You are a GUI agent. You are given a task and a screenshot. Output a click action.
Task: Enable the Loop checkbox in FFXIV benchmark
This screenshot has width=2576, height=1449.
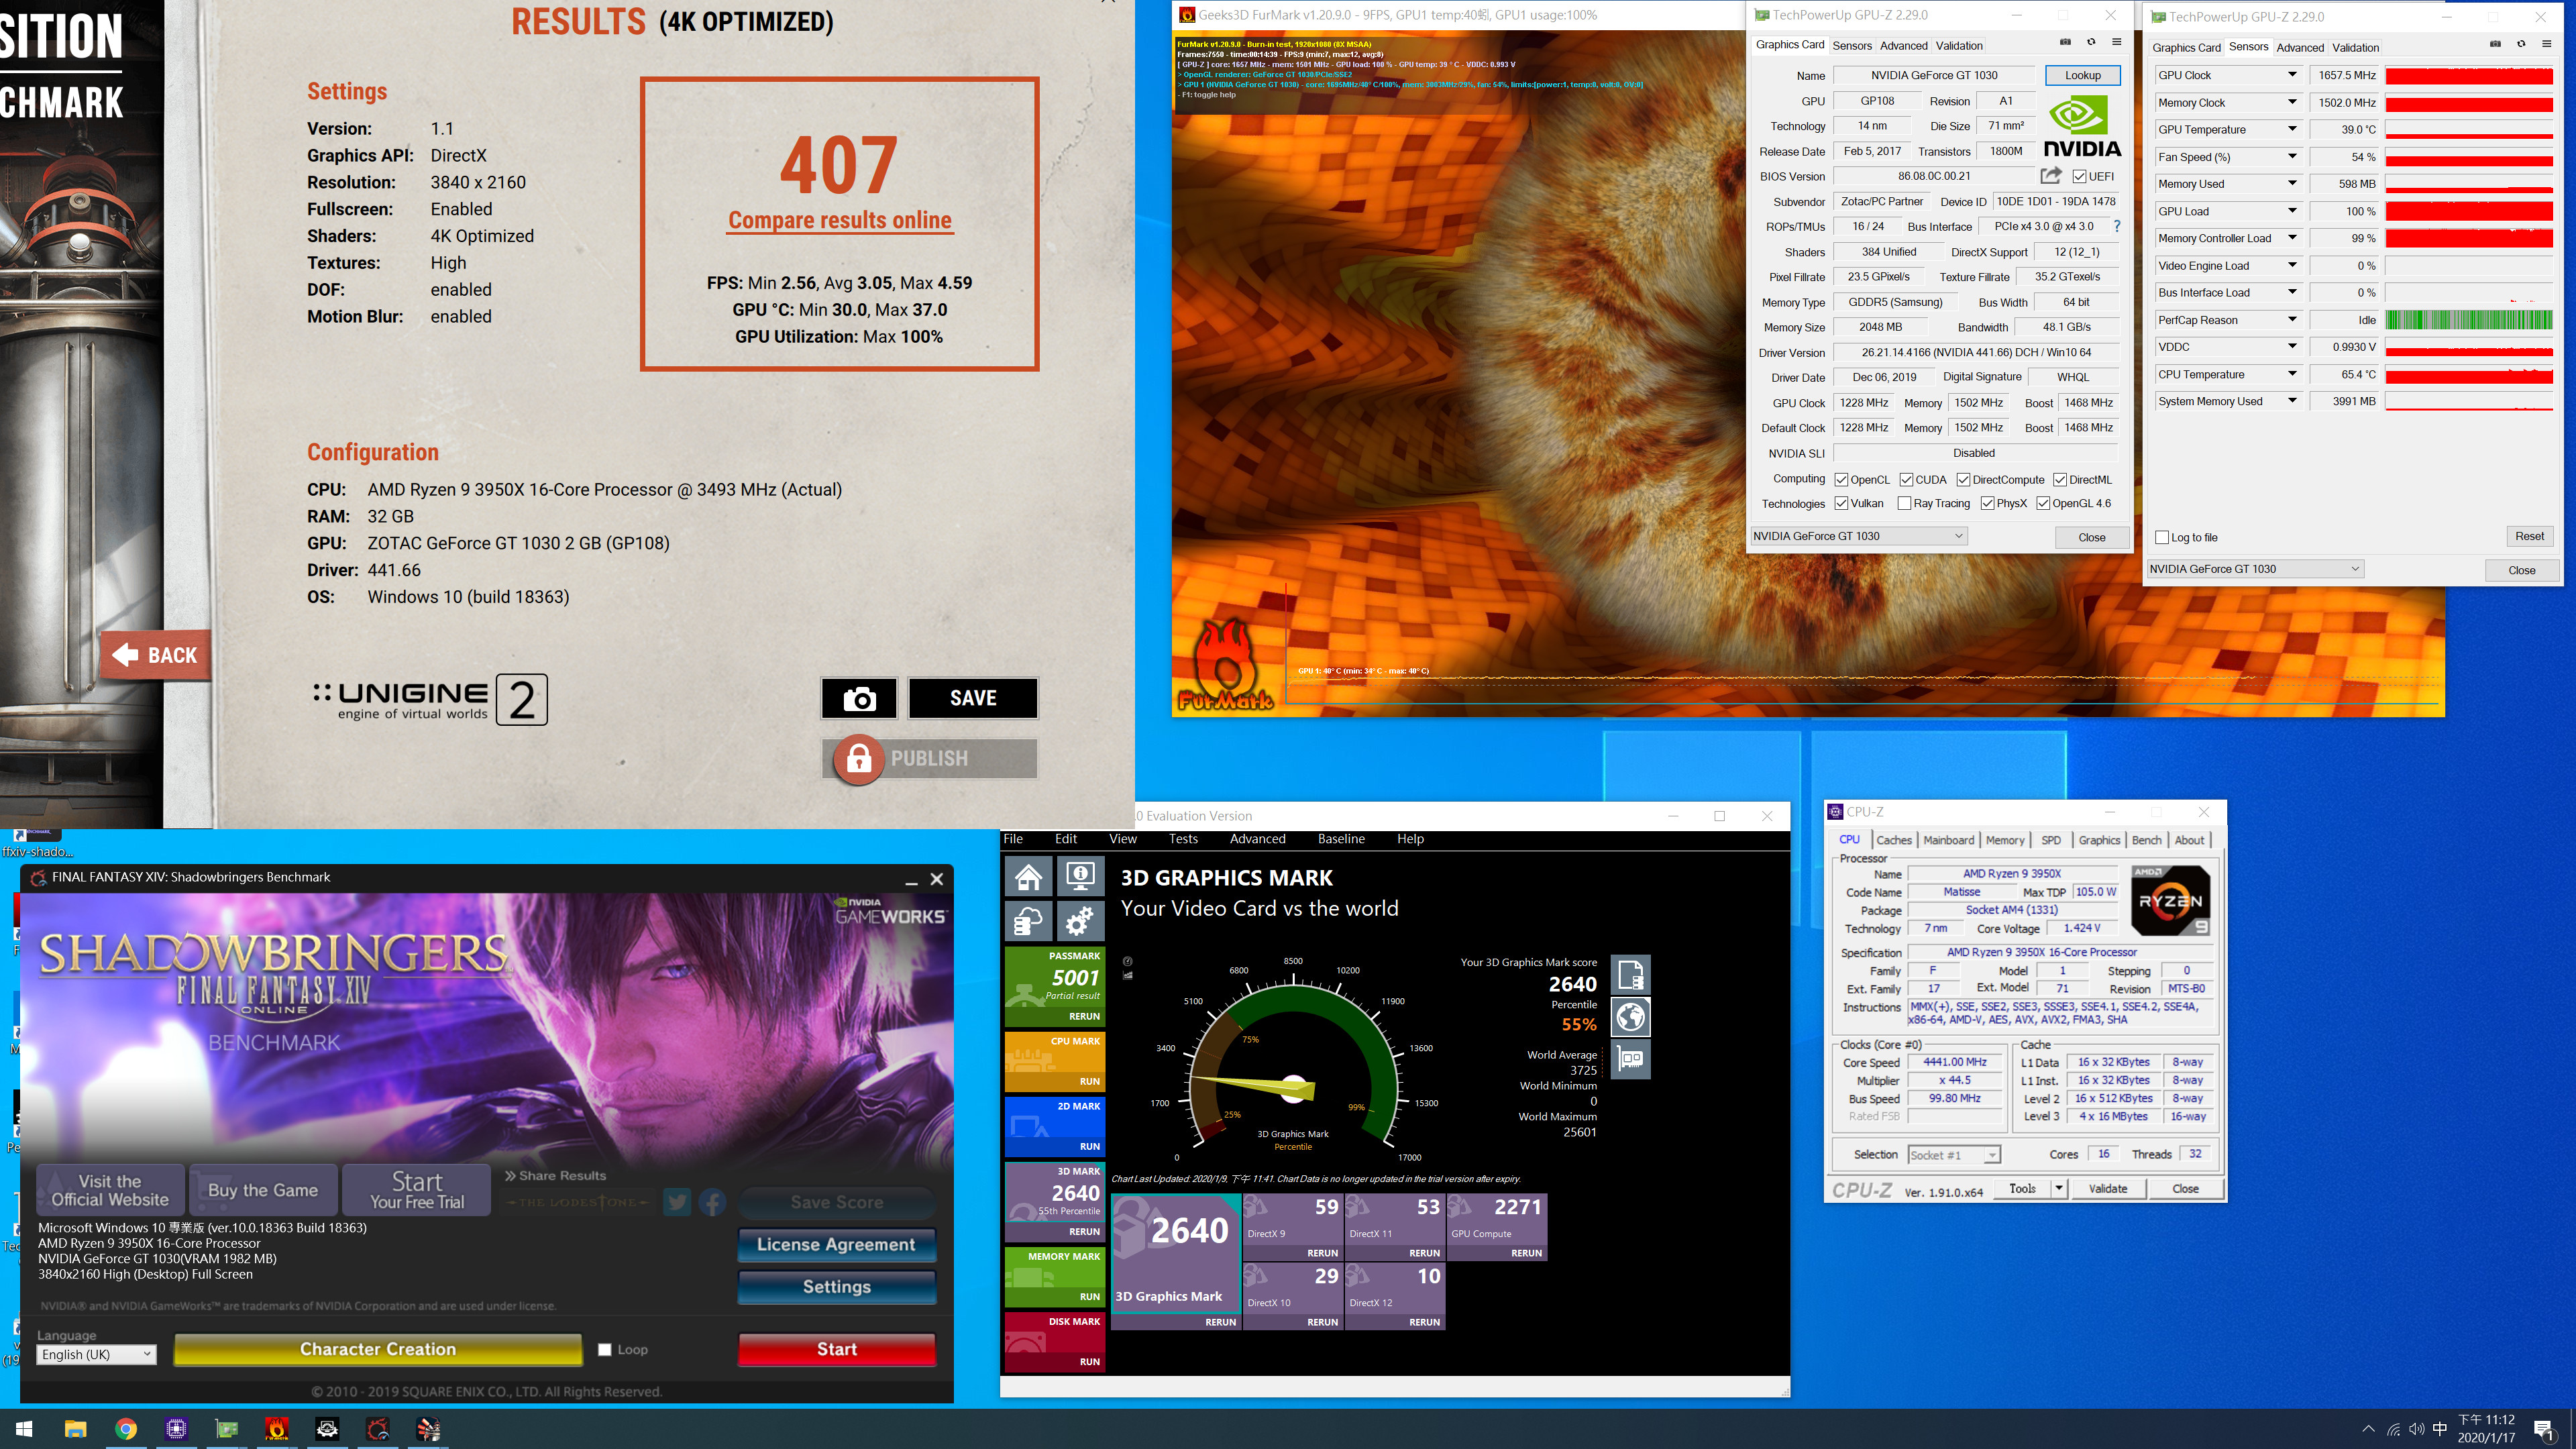[605, 1349]
